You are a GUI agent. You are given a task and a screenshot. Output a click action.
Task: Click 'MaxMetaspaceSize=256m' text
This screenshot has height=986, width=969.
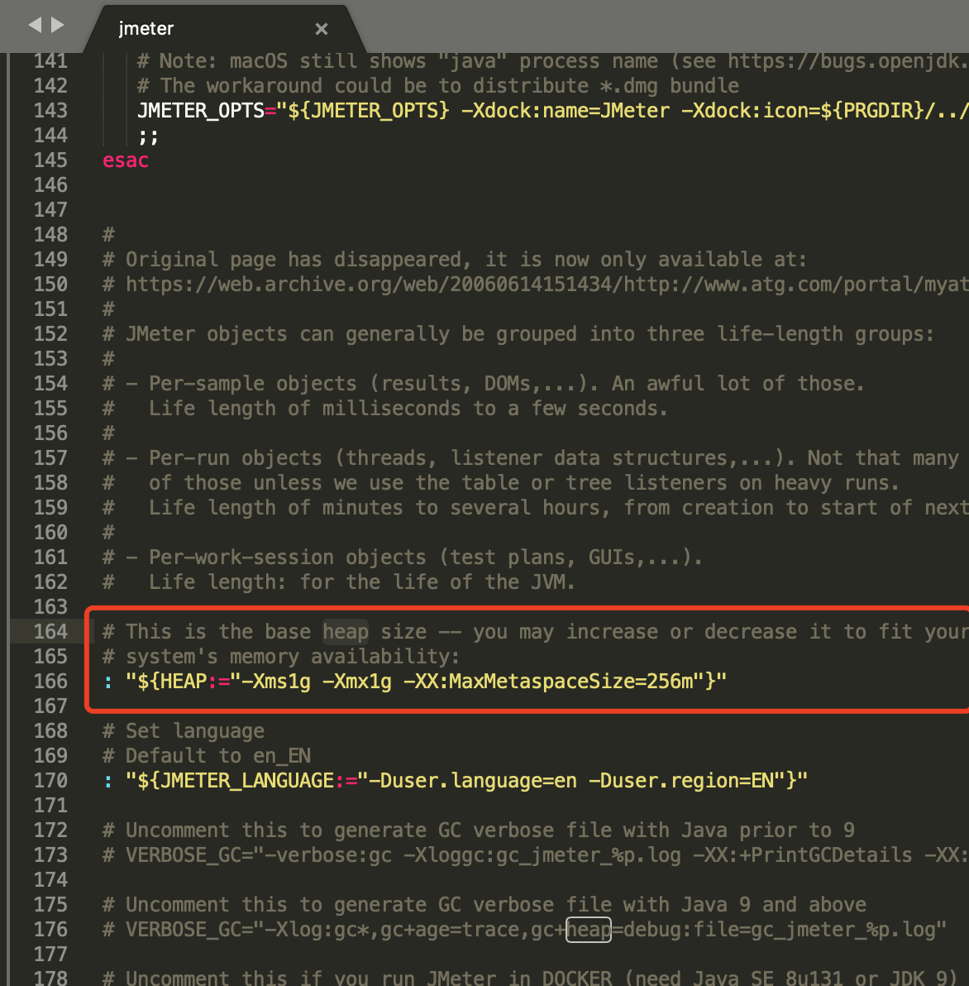pyautogui.click(x=571, y=681)
